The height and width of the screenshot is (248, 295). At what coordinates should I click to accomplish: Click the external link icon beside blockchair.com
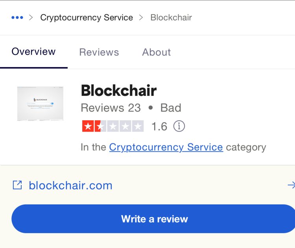tap(17, 185)
